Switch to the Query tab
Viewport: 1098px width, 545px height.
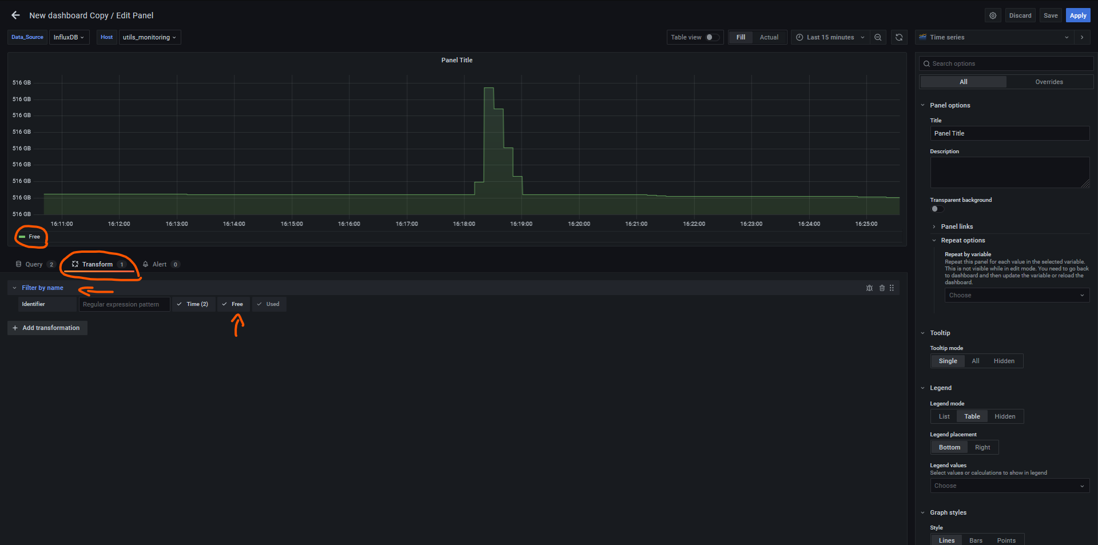point(34,264)
